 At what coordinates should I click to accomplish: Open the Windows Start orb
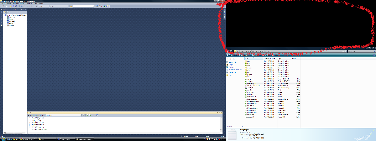(x=3, y=139)
